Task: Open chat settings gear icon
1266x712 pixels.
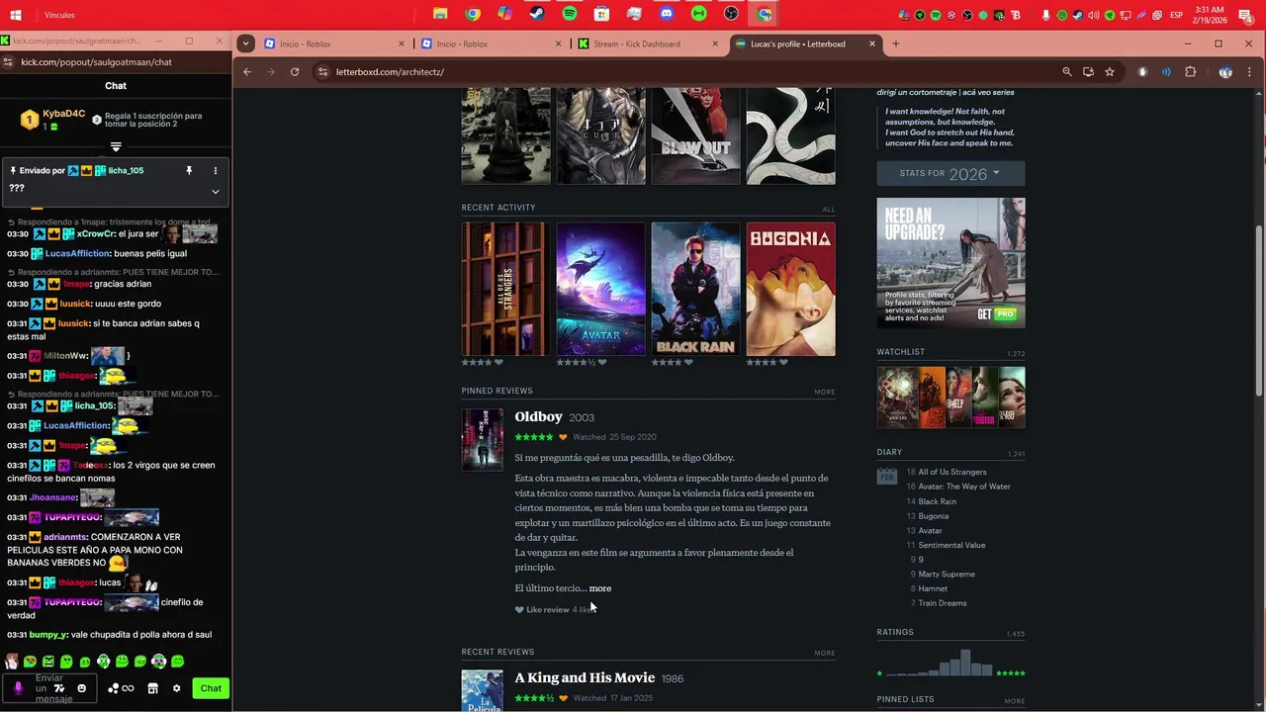Action: coord(176,688)
